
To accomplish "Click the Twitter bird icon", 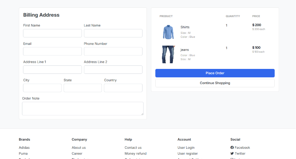I will point(232,154).
